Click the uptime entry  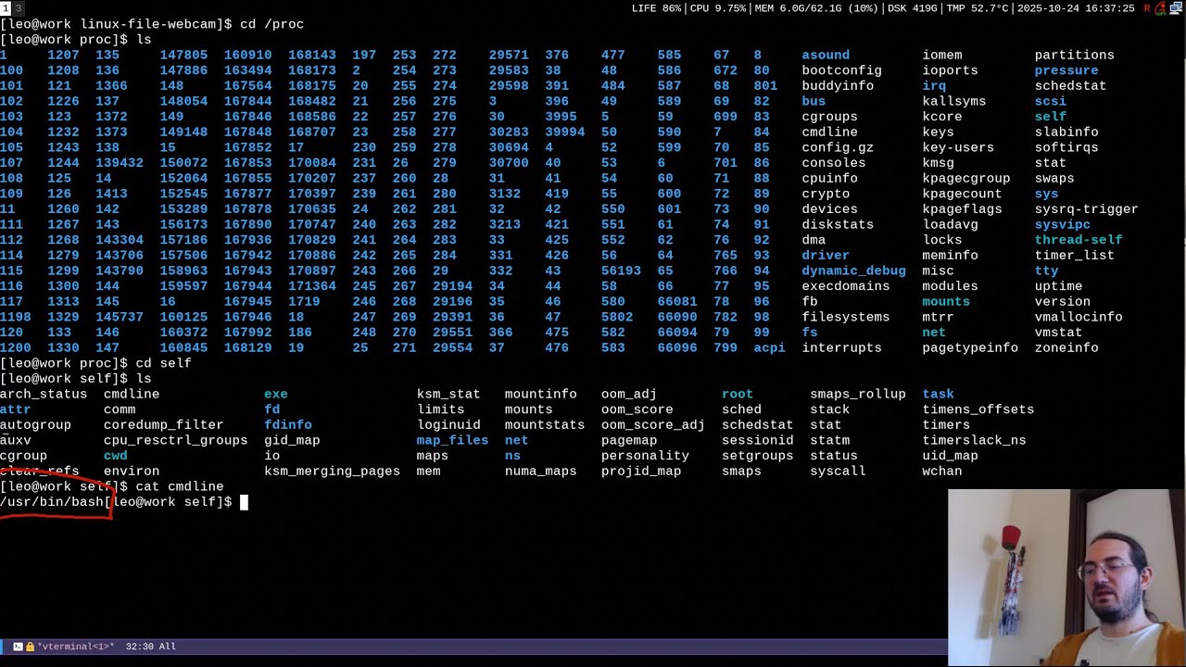click(x=1059, y=286)
